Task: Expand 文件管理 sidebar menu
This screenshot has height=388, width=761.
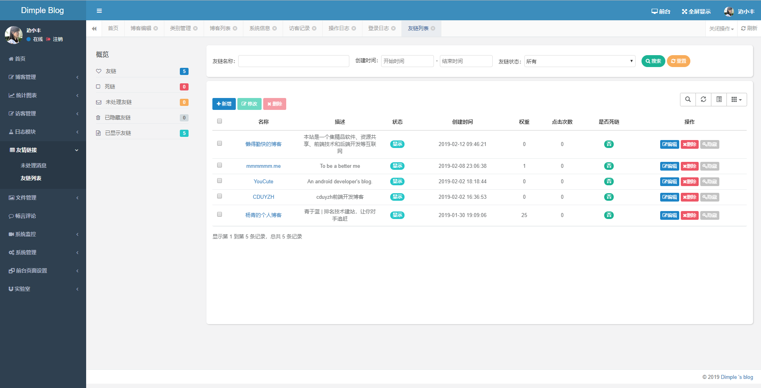Action: [x=43, y=198]
